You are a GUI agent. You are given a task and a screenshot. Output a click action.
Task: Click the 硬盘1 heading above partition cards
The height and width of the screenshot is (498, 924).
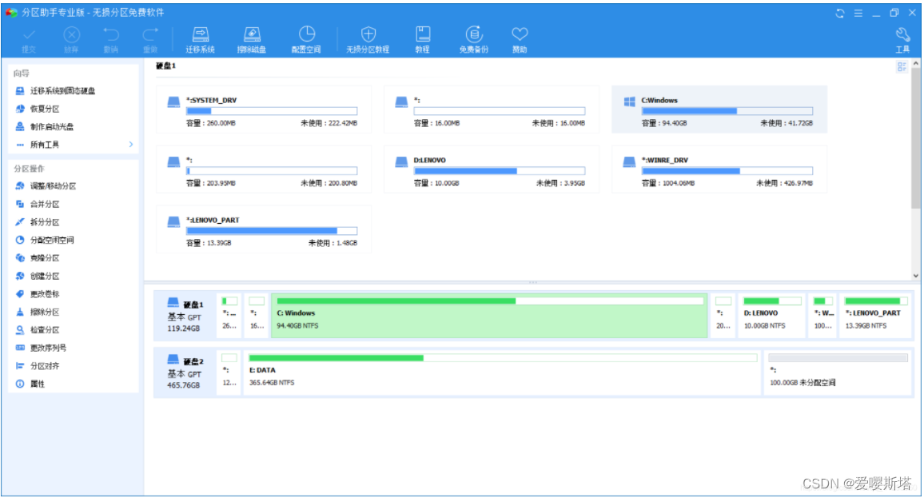click(165, 66)
